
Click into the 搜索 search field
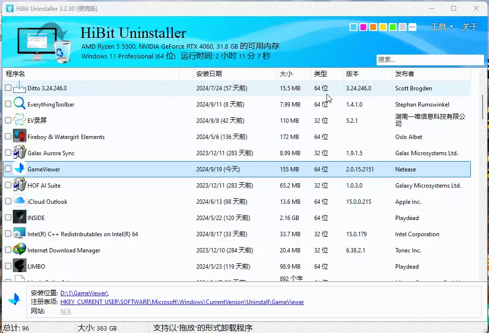(x=430, y=59)
